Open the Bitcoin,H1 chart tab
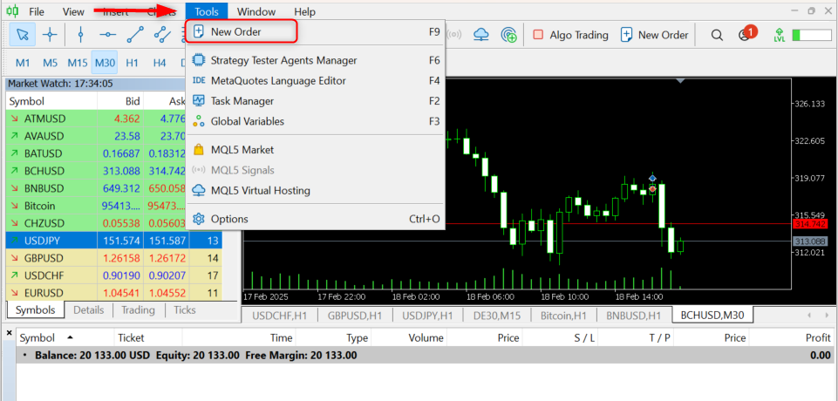The width and height of the screenshot is (838, 401). 562,315
